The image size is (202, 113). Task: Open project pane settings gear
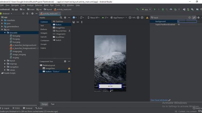click(32, 13)
